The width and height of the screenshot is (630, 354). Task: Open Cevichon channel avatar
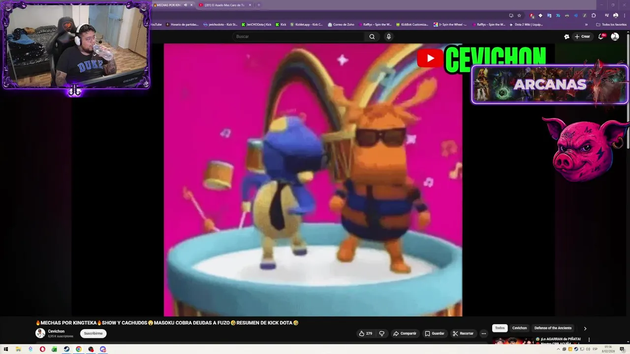40,333
